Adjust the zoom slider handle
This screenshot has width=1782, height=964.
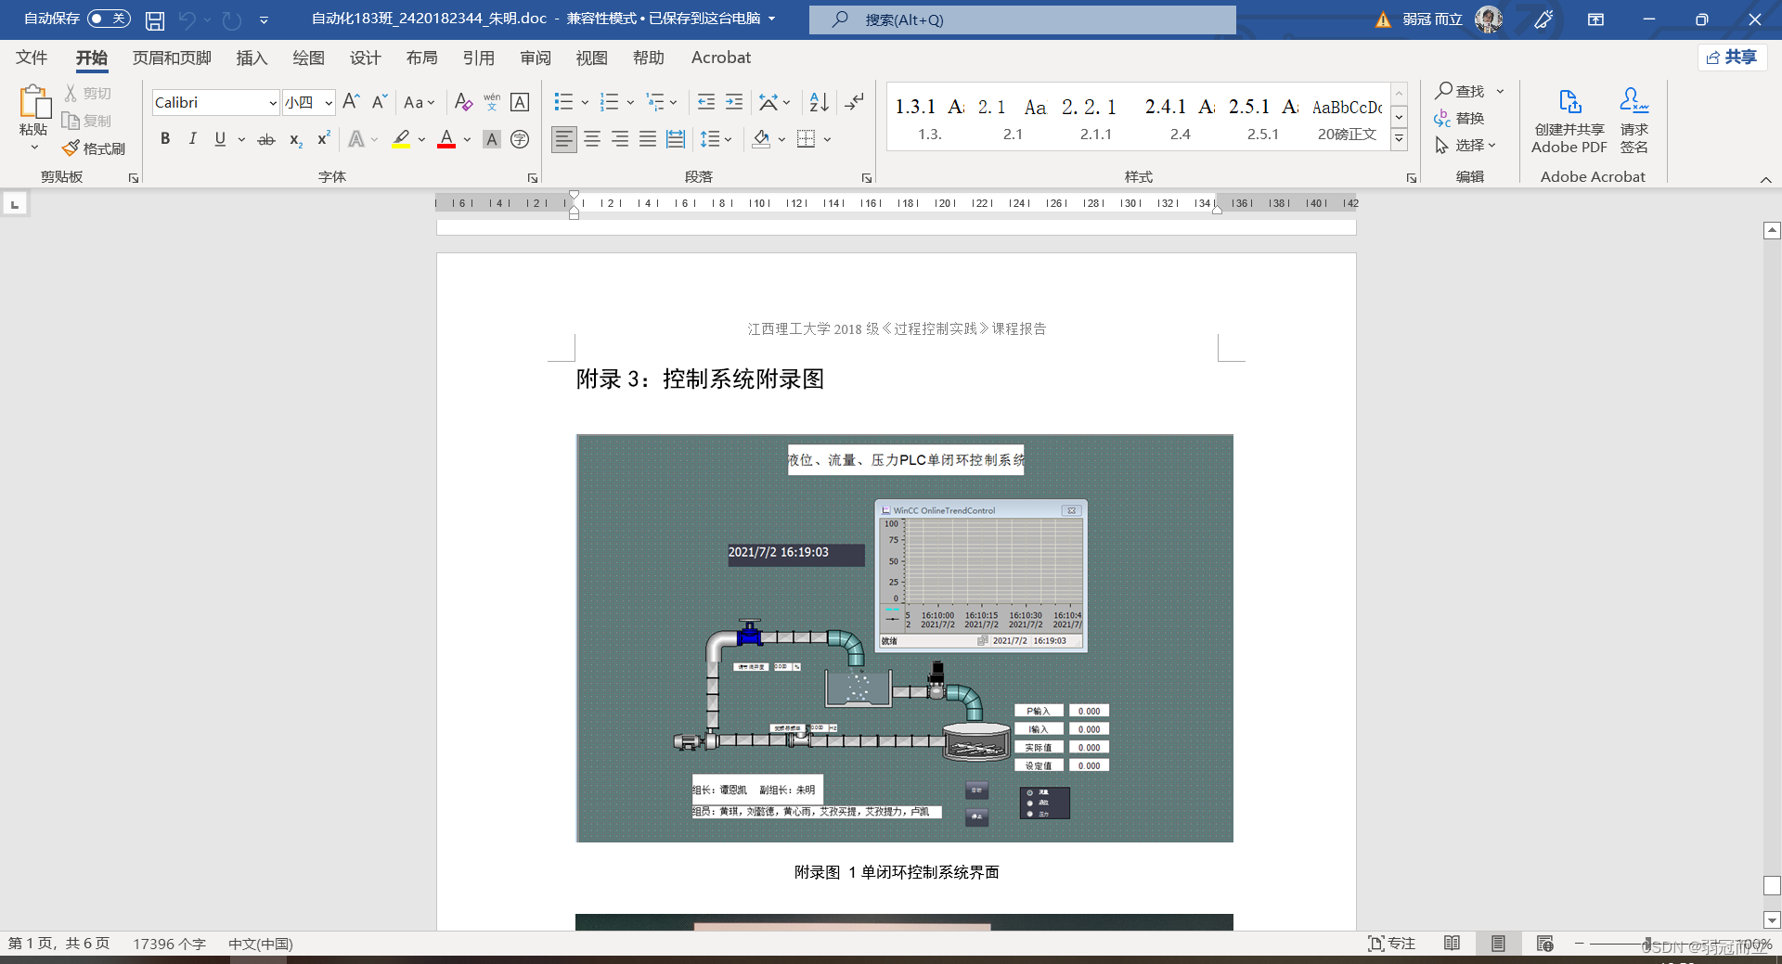(1647, 944)
